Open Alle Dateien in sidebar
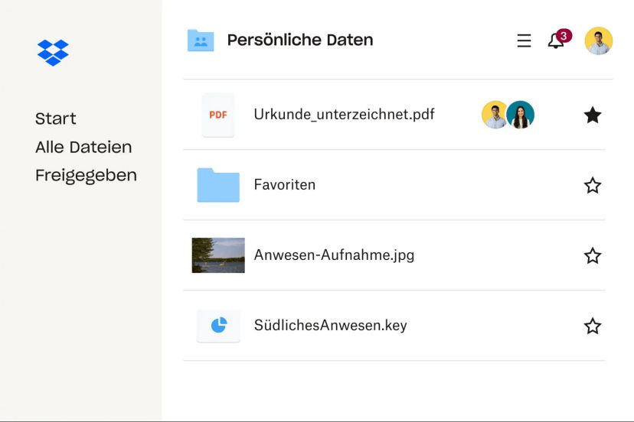The width and height of the screenshot is (634, 422). [83, 147]
